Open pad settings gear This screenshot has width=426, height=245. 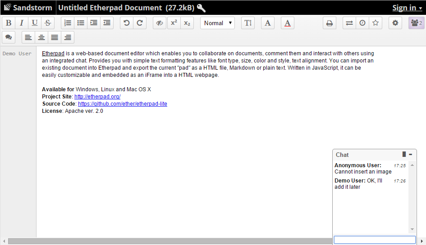(x=395, y=23)
